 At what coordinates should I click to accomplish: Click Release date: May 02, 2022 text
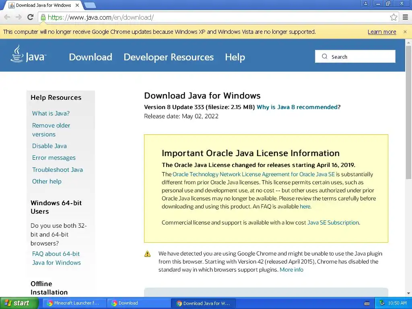(x=181, y=116)
